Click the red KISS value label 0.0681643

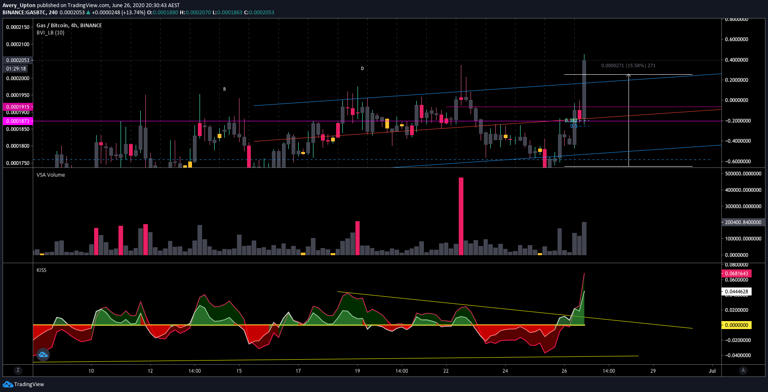736,273
